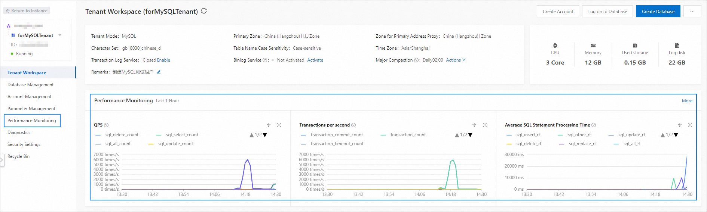This screenshot has width=707, height=212.
Task: Expand the QPS chart to fullscreen
Action: 279,125
